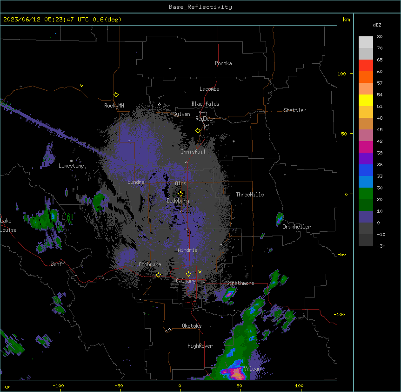Image resolution: width=401 pixels, height=392 pixels.
Task: Click the Calgary city label
Action: (186, 281)
